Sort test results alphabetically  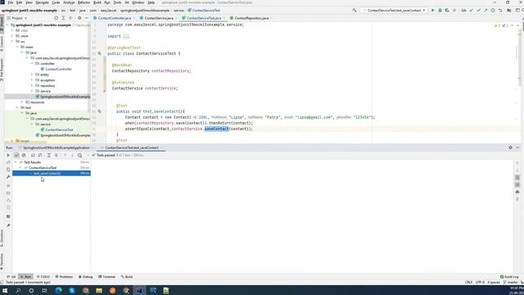[33, 155]
